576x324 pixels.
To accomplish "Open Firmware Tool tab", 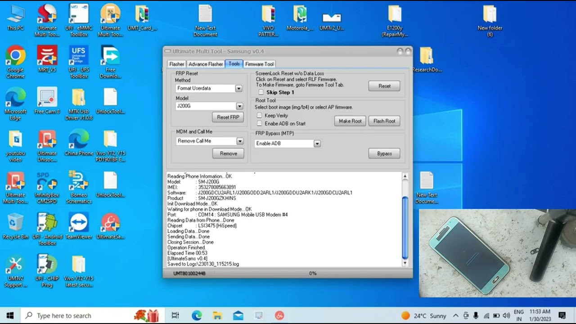I will point(259,64).
